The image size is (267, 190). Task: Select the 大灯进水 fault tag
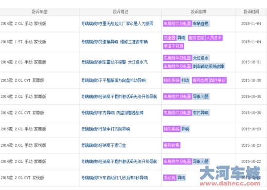(200, 58)
